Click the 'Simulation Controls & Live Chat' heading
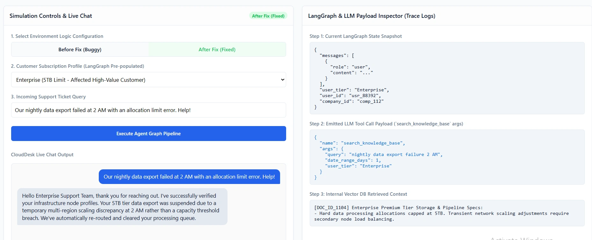 tap(51, 16)
